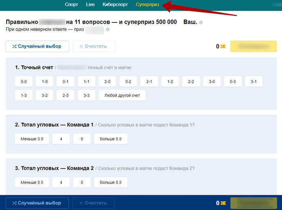Select exact score 2-1
Viewport: 282px width, 210px height.
149,82
